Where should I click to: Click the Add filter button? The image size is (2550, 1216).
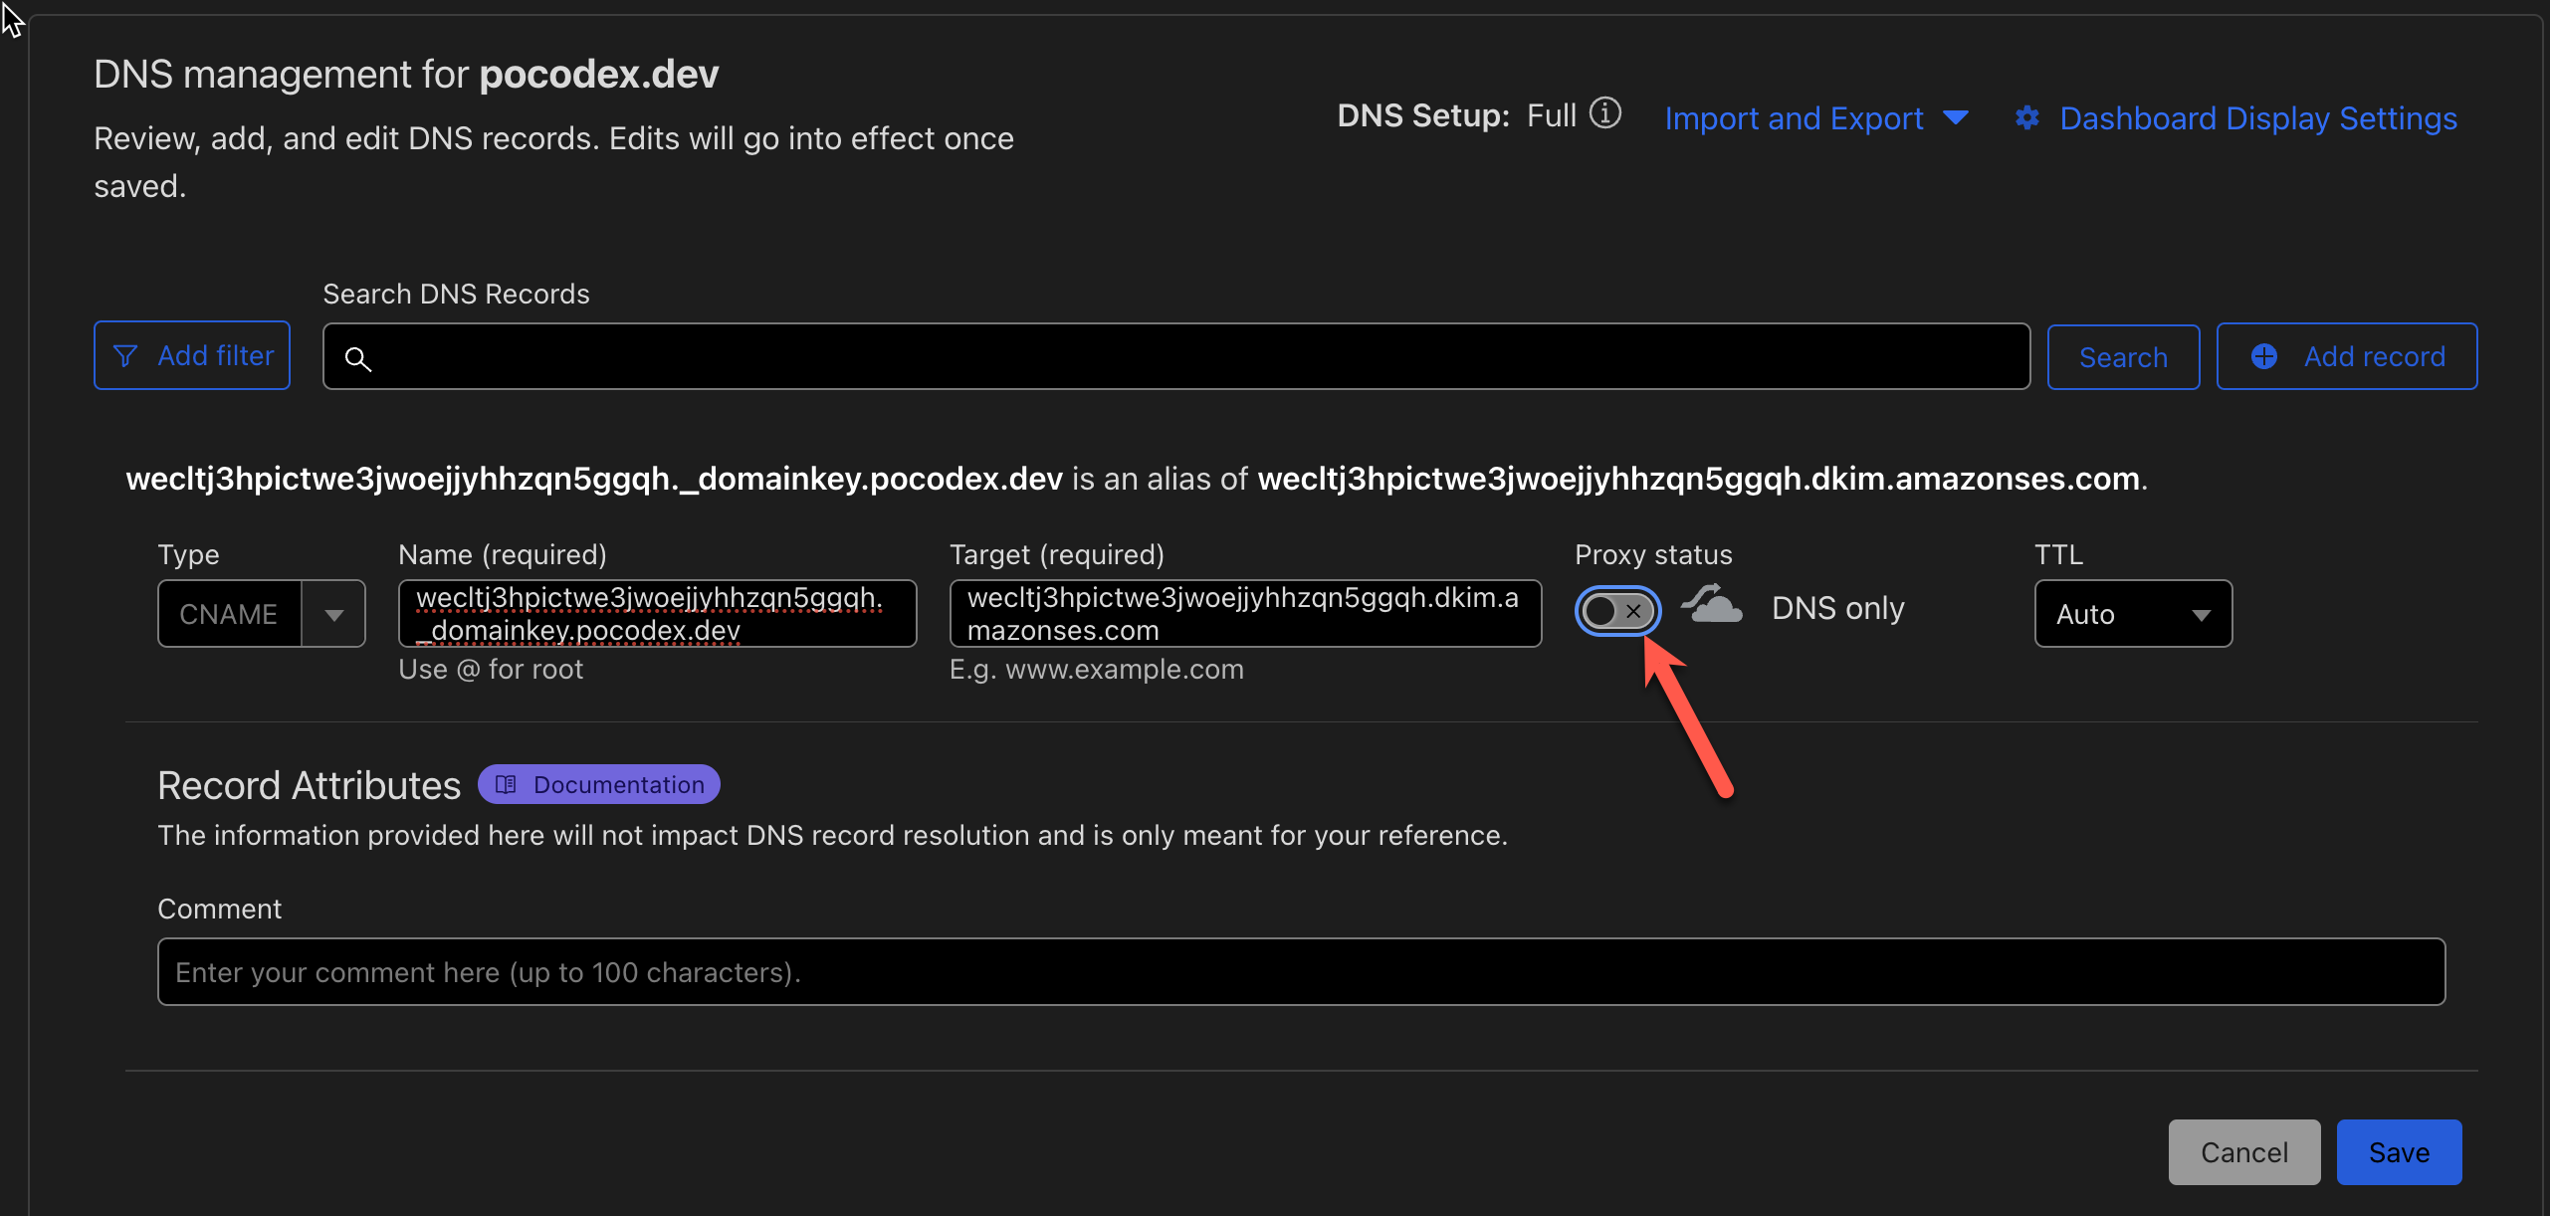point(192,355)
